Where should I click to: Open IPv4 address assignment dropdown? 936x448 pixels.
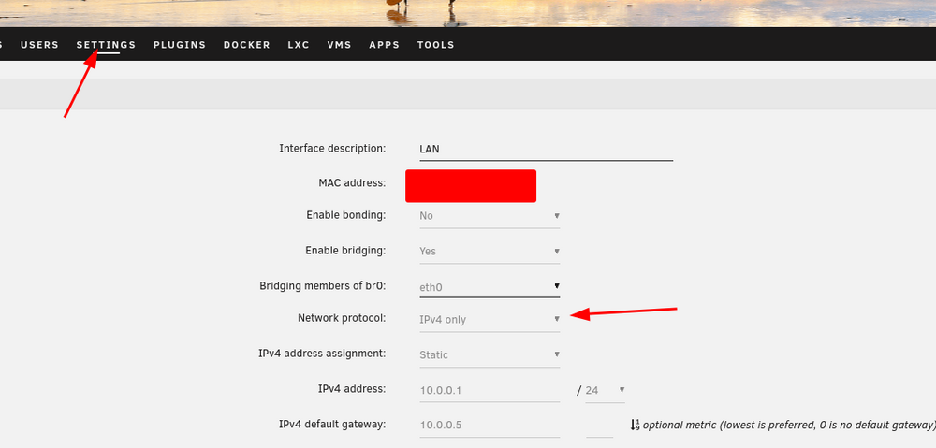click(x=490, y=355)
